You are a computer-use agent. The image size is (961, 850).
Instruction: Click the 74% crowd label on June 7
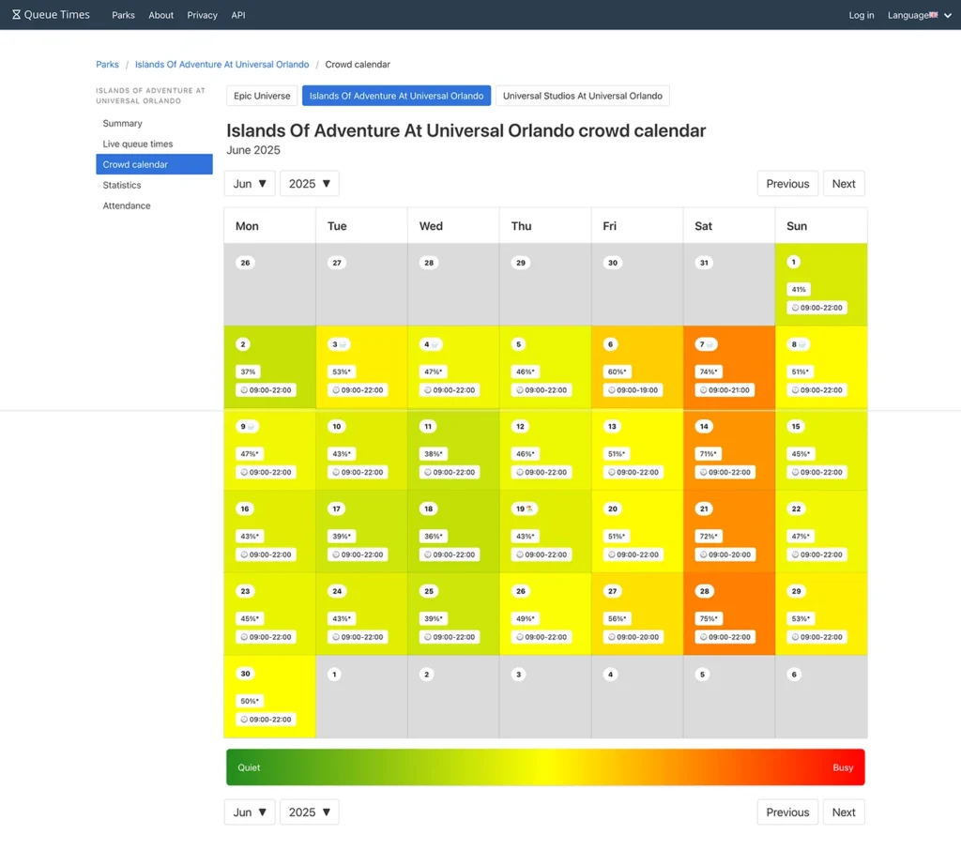pyautogui.click(x=709, y=372)
